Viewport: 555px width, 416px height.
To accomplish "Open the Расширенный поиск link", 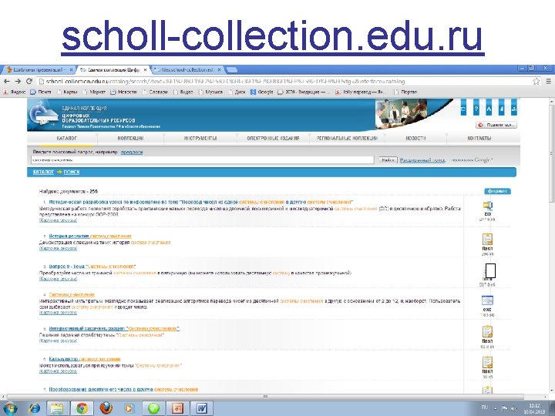I will (x=422, y=160).
